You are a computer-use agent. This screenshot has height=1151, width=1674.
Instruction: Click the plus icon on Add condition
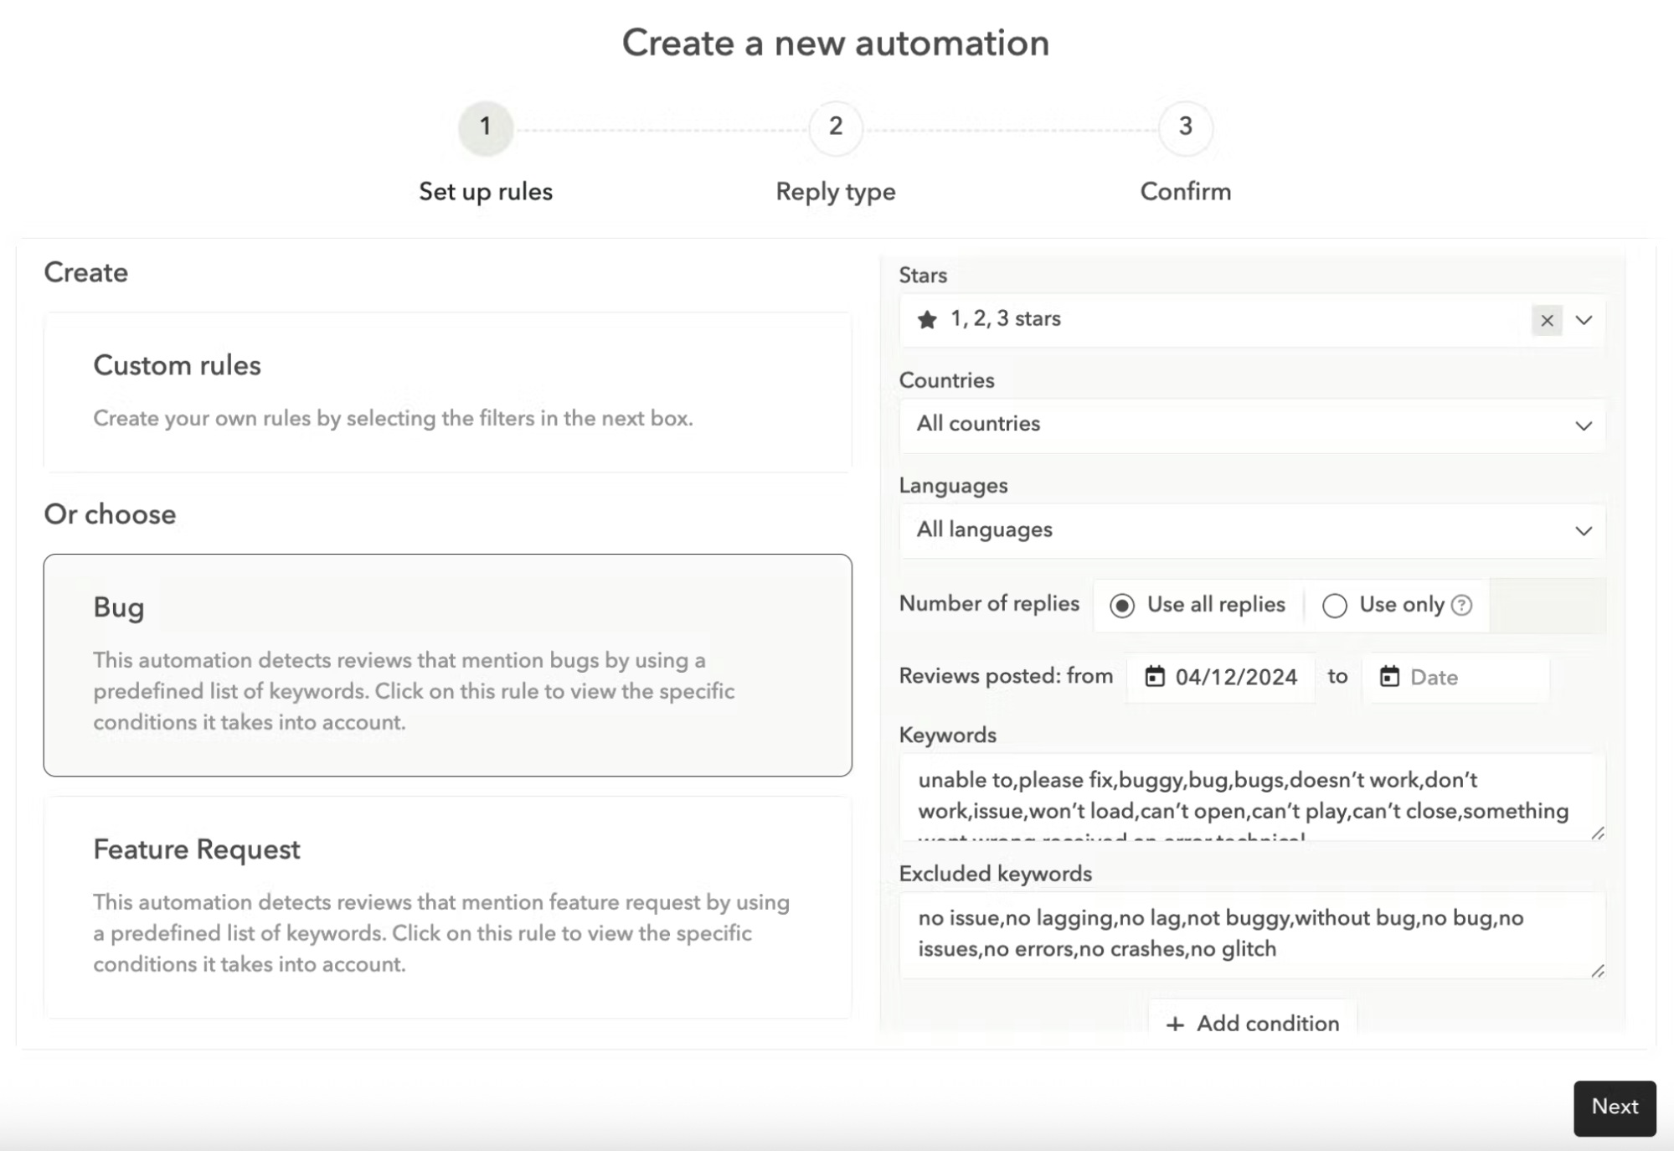click(1176, 1024)
